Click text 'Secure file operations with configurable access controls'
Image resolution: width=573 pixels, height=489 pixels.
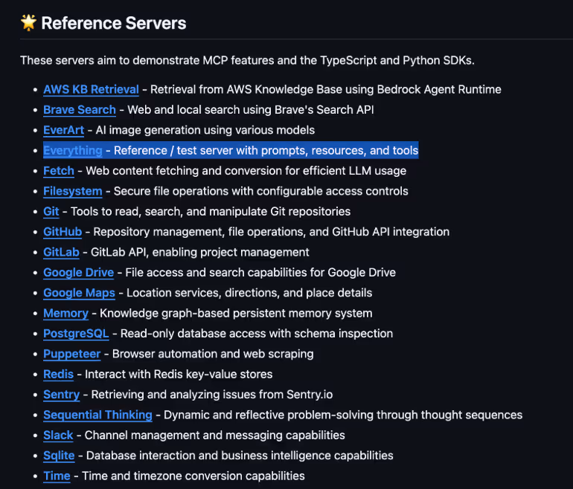coord(261,191)
